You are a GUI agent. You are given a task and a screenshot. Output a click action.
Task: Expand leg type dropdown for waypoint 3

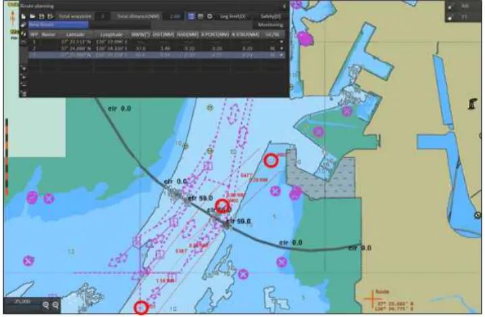(x=282, y=55)
